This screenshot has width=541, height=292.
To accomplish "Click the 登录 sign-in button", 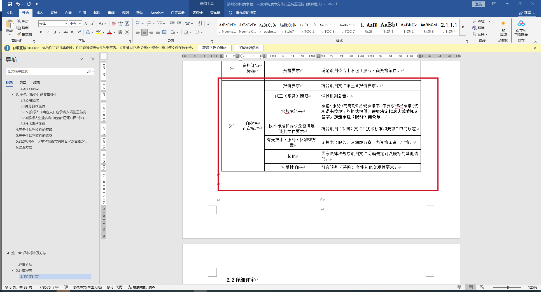I will tap(479, 4).
